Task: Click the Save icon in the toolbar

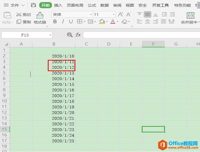Action: pos(33,5)
